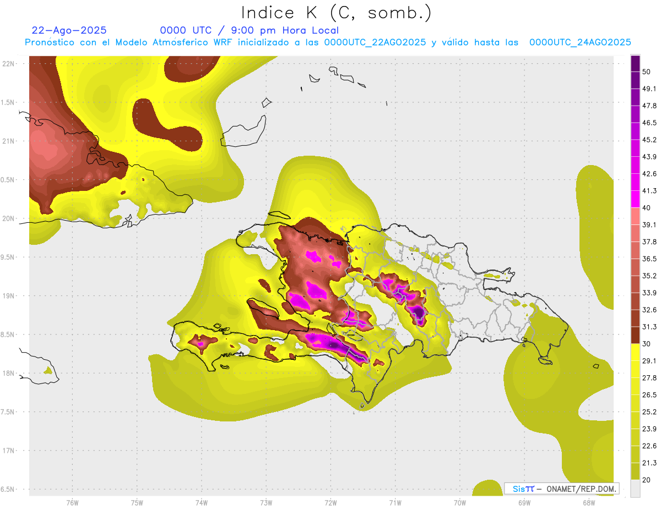
Task: Click the colorbar value '41.3'
Action: [x=649, y=191]
